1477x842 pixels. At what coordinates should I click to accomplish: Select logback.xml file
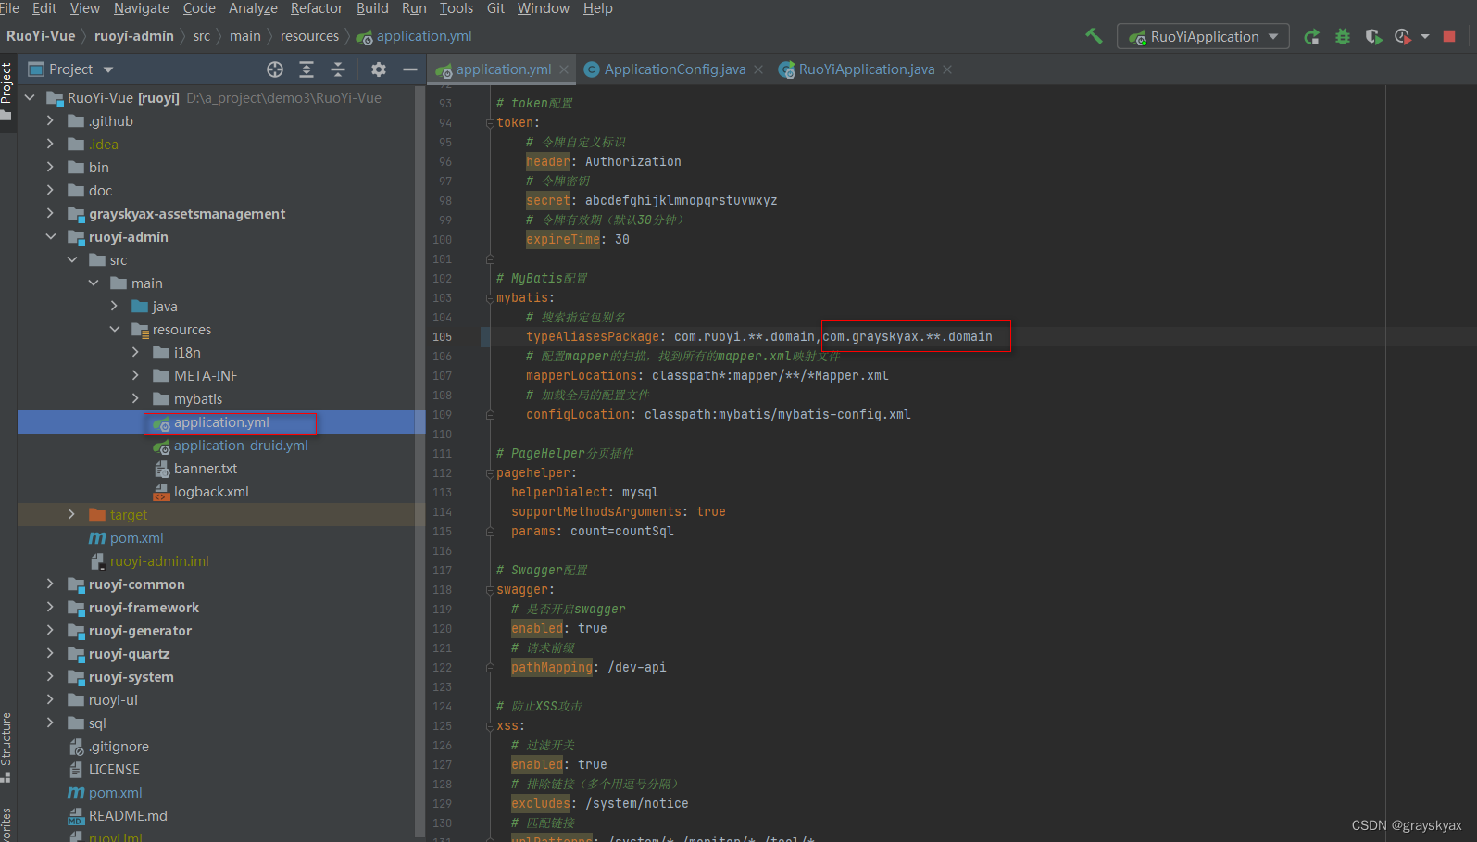click(210, 492)
